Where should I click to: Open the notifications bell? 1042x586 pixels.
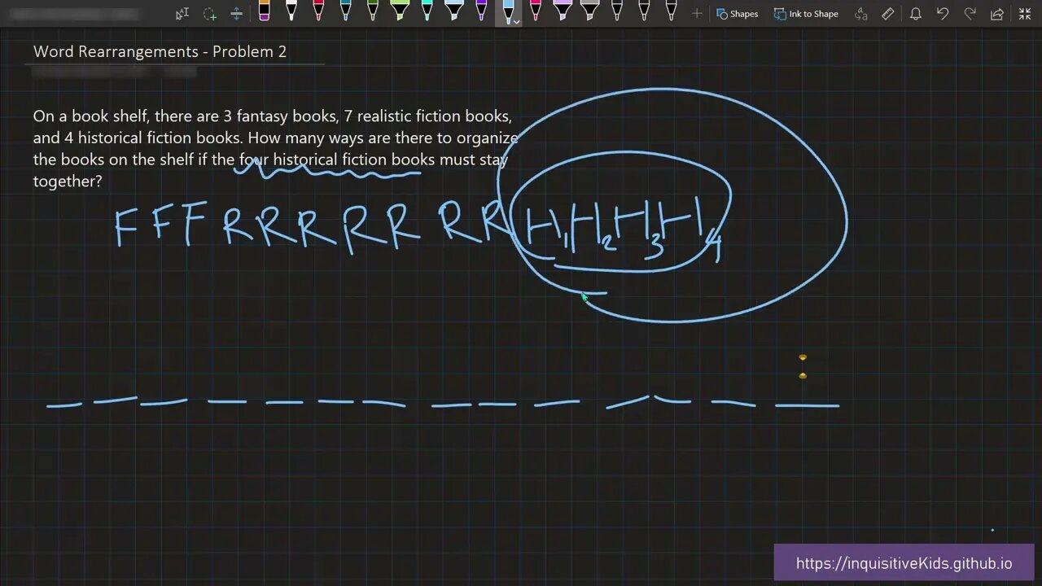[916, 13]
